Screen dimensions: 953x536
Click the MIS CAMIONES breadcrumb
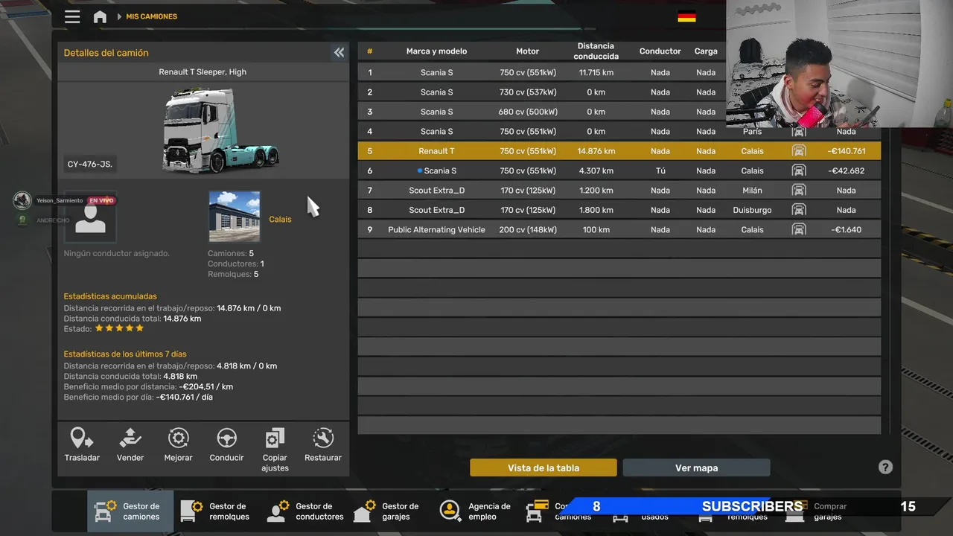pyautogui.click(x=151, y=16)
